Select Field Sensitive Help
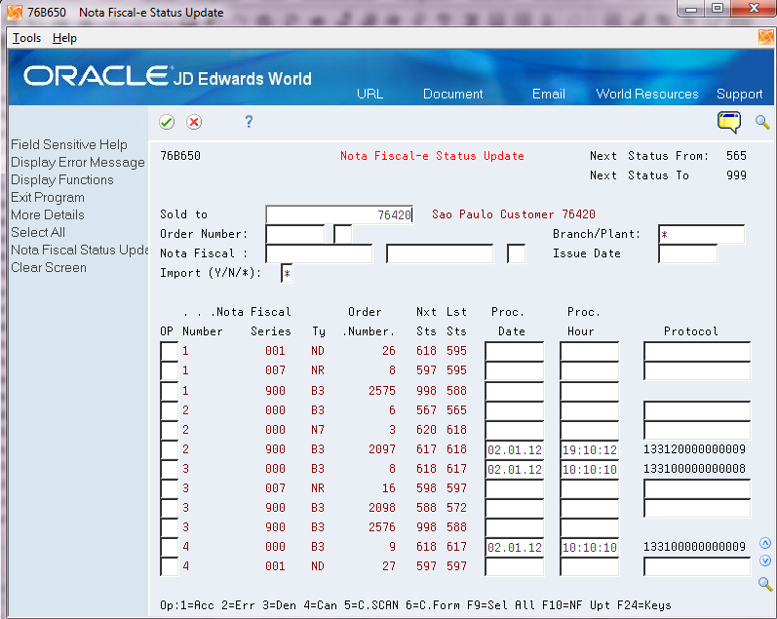 click(69, 144)
